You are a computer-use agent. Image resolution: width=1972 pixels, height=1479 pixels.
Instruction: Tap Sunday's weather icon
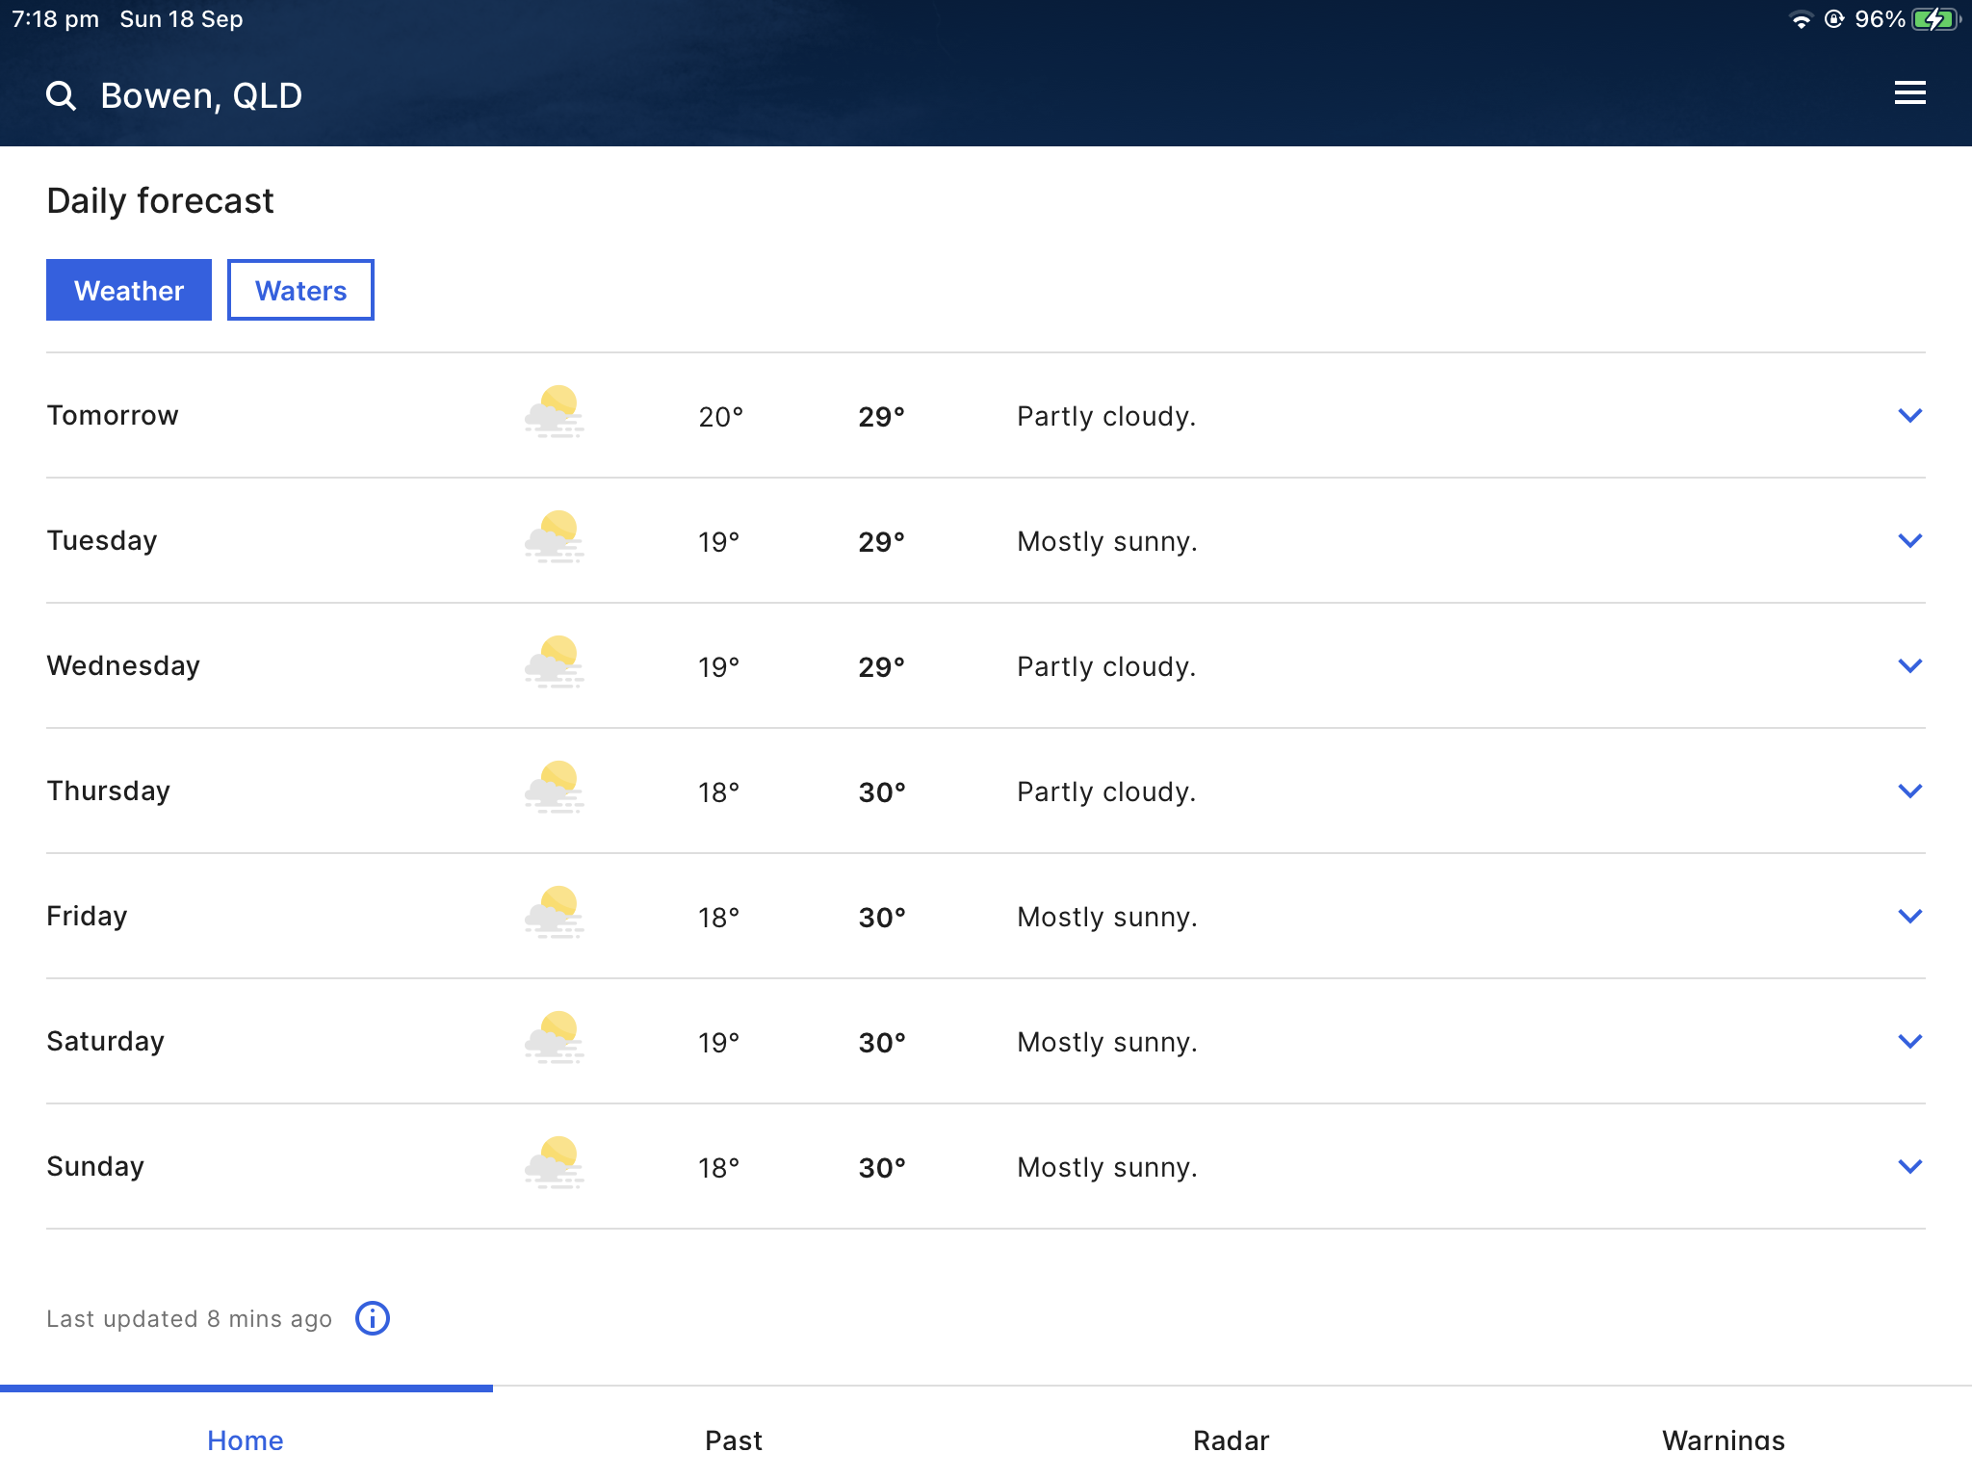(555, 1163)
